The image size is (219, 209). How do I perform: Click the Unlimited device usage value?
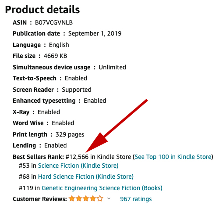click(x=112, y=67)
